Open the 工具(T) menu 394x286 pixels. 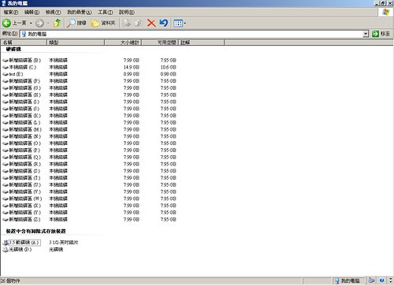106,13
